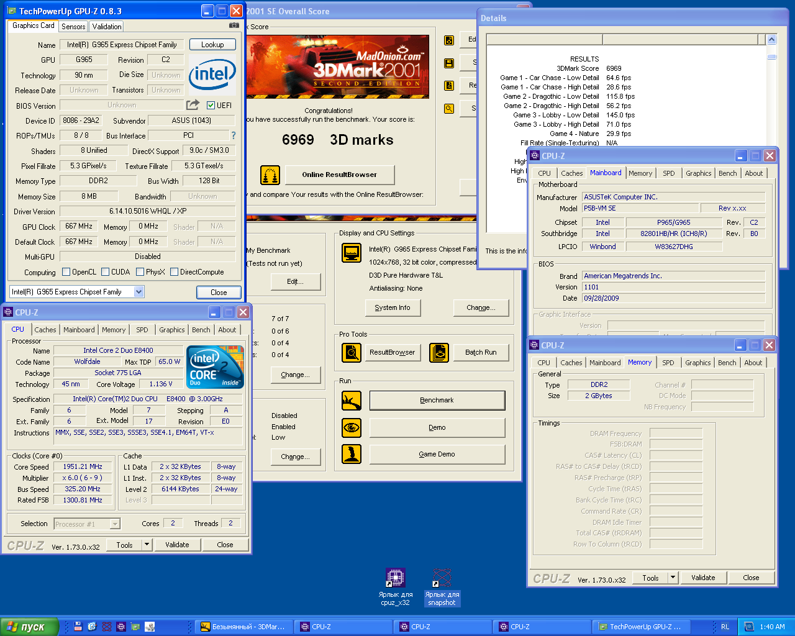Click the Pro Tools ResultBrowser magnifier icon
This screenshot has height=636, width=795.
[x=352, y=353]
